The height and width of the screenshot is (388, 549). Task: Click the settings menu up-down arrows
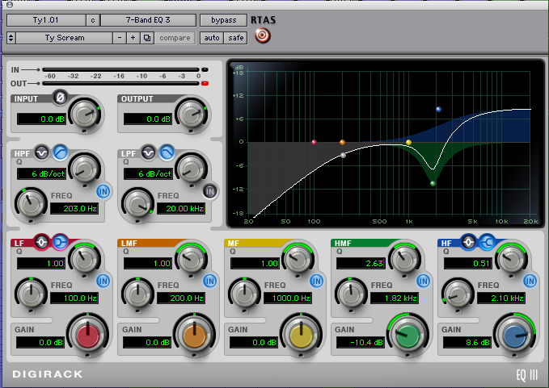11,38
